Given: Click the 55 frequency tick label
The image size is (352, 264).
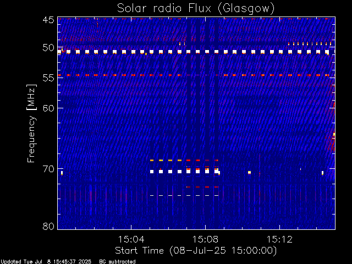Looking at the screenshot, I should point(48,78).
